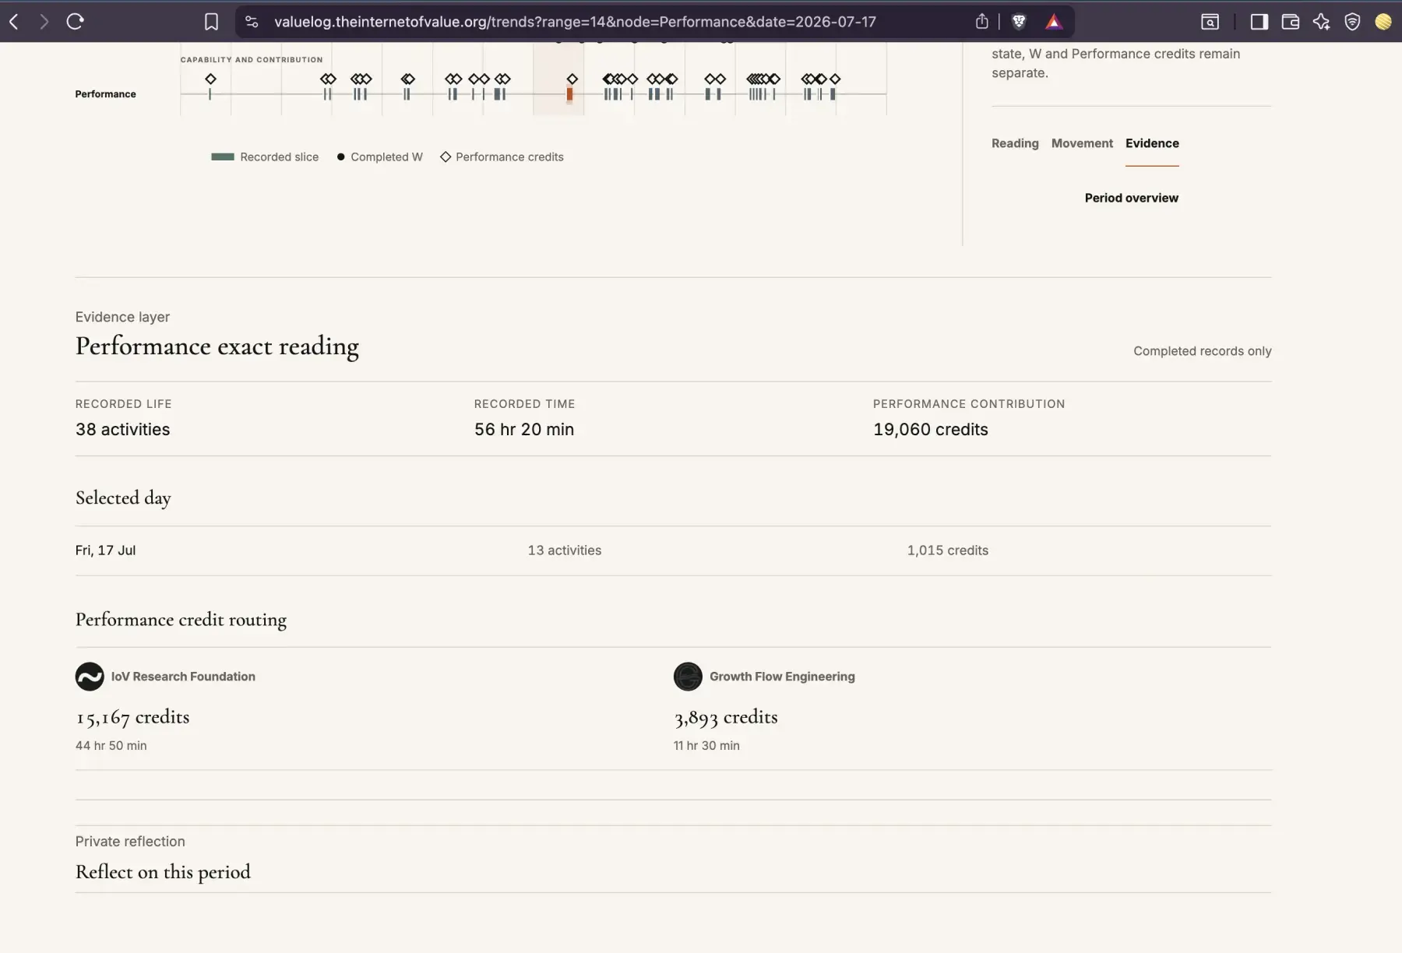This screenshot has width=1402, height=953.
Task: Click the Performance credits legend diamond
Action: [446, 156]
